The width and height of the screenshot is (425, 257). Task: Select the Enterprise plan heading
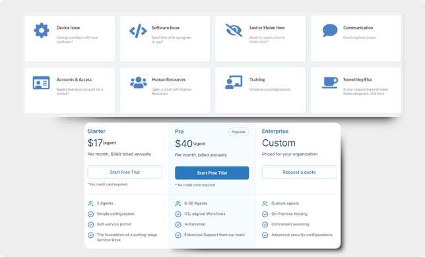click(x=275, y=131)
